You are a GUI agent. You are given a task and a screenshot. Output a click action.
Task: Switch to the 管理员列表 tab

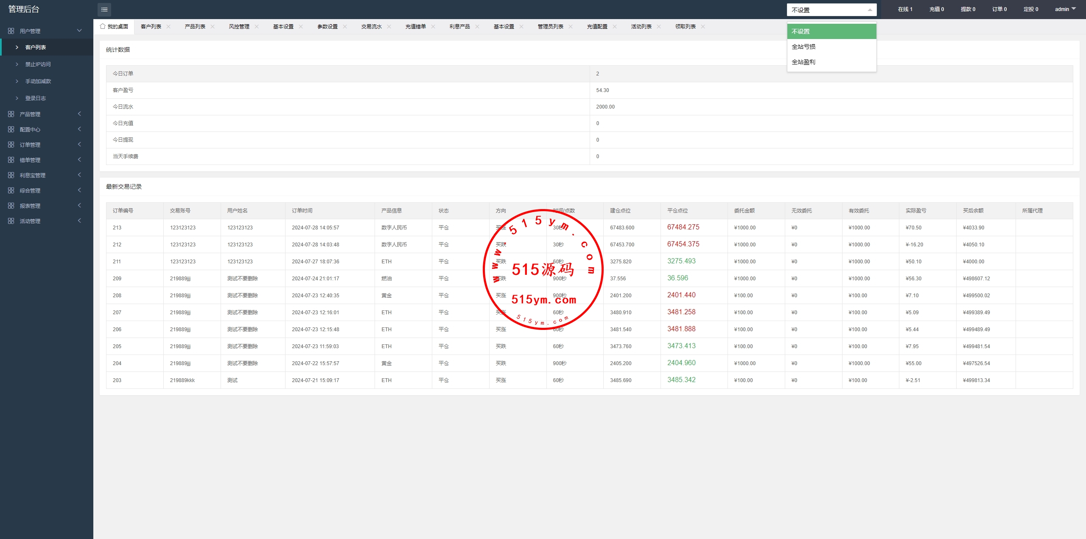(x=550, y=26)
